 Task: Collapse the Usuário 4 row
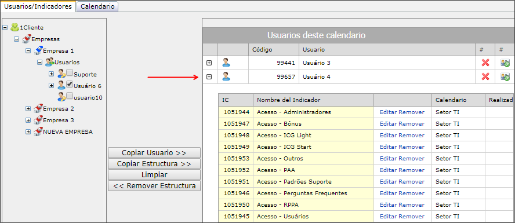pyautogui.click(x=209, y=77)
